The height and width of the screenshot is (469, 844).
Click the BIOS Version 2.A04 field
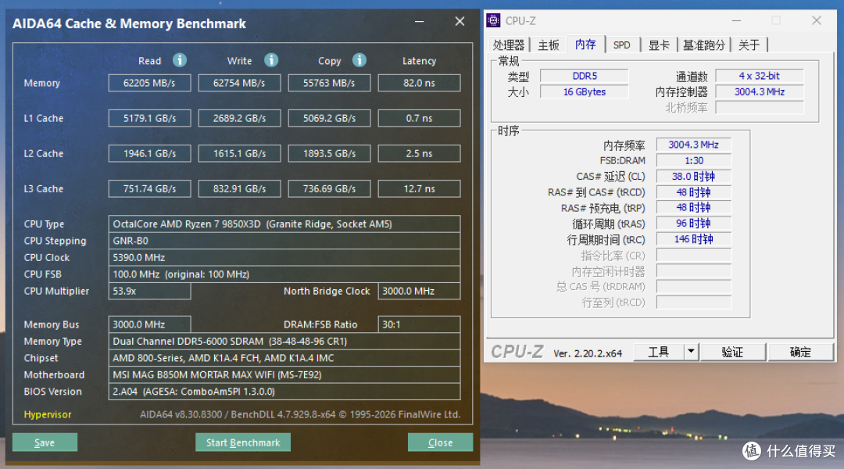coord(284,392)
